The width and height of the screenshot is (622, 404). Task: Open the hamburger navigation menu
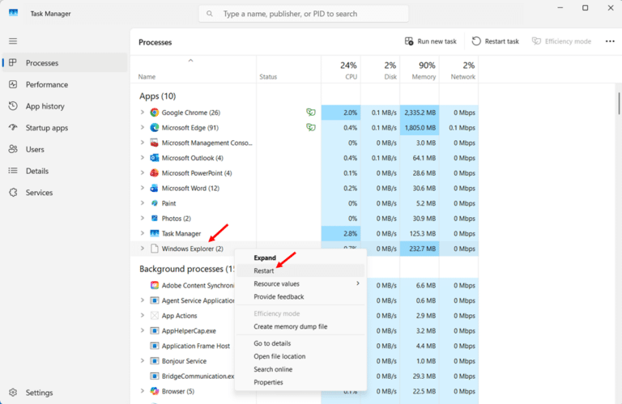[13, 41]
